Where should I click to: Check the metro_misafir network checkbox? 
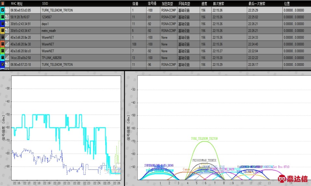pyautogui.click(x=3, y=30)
